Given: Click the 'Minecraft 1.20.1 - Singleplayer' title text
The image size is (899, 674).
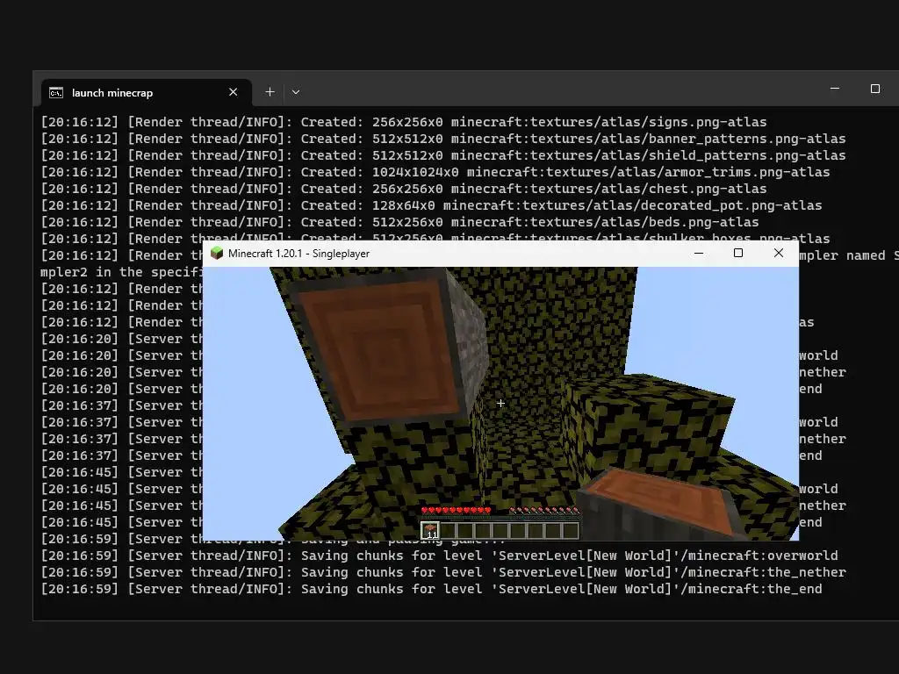Looking at the screenshot, I should 298,254.
